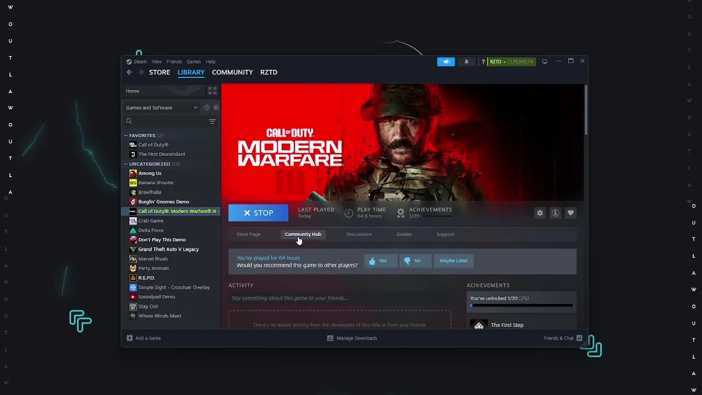Click the Brawlhalla game icon
702x395 pixels.
pos(133,193)
